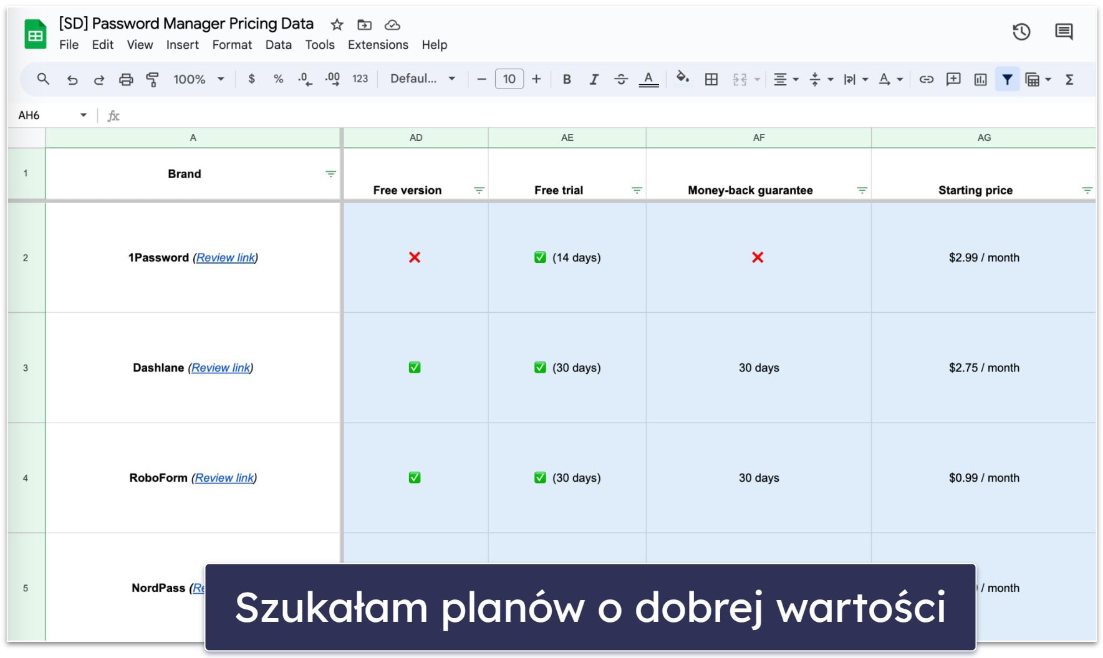Open text rotation dropdown

point(890,79)
